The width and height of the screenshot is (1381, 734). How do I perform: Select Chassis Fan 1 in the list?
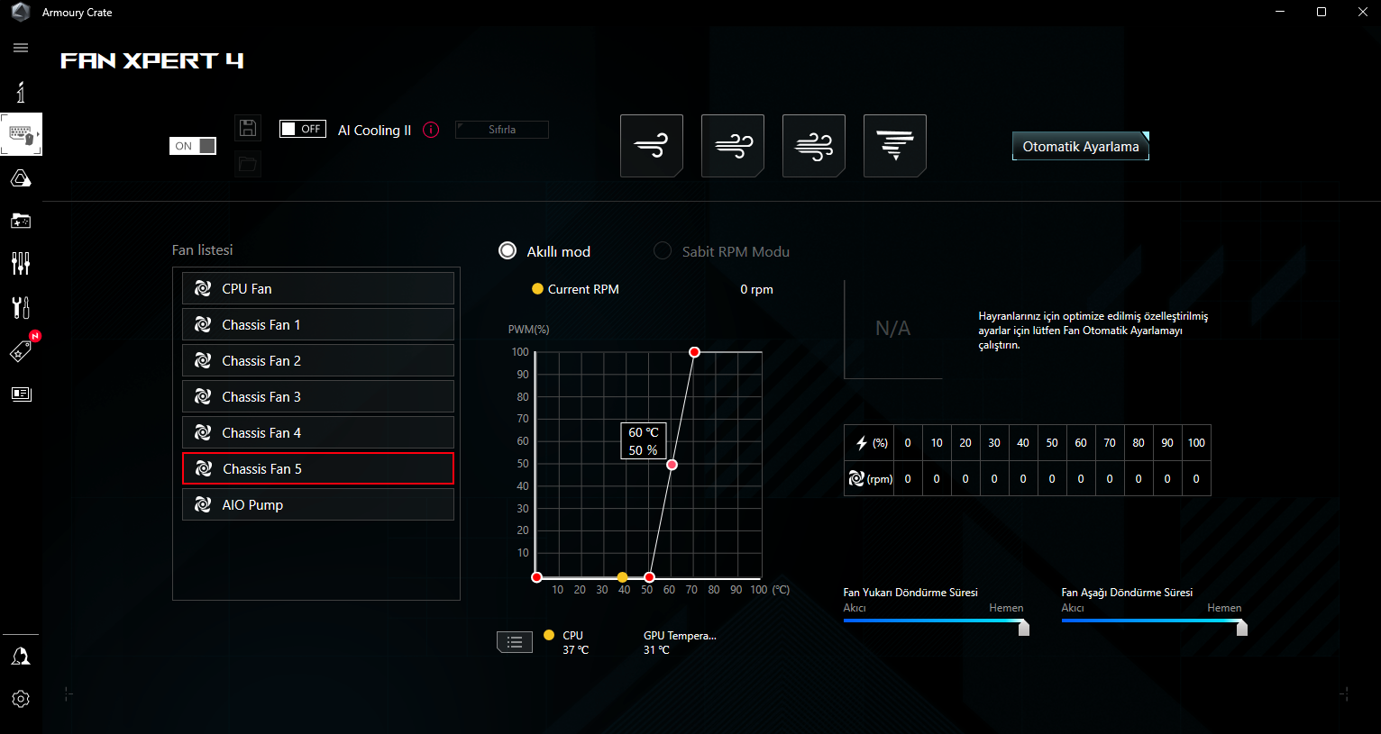(x=318, y=324)
